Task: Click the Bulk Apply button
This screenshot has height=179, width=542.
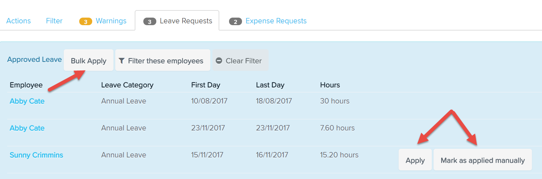Action: [x=89, y=60]
